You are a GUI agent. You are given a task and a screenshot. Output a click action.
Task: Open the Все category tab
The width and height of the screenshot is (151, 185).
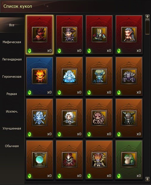(12, 25)
